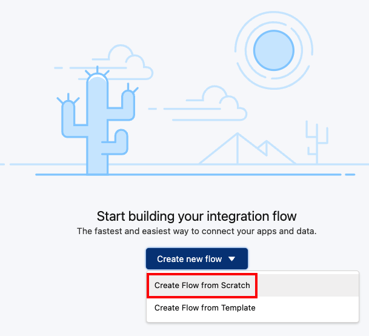The height and width of the screenshot is (336, 369).
Task: Click the word "Scratch" in dropdown menu
Action: pos(235,285)
